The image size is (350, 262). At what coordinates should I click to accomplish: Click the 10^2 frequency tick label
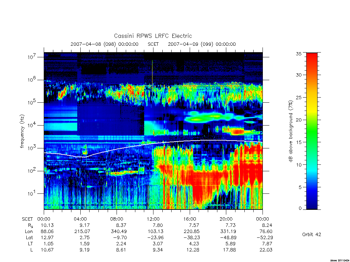tap(32, 171)
